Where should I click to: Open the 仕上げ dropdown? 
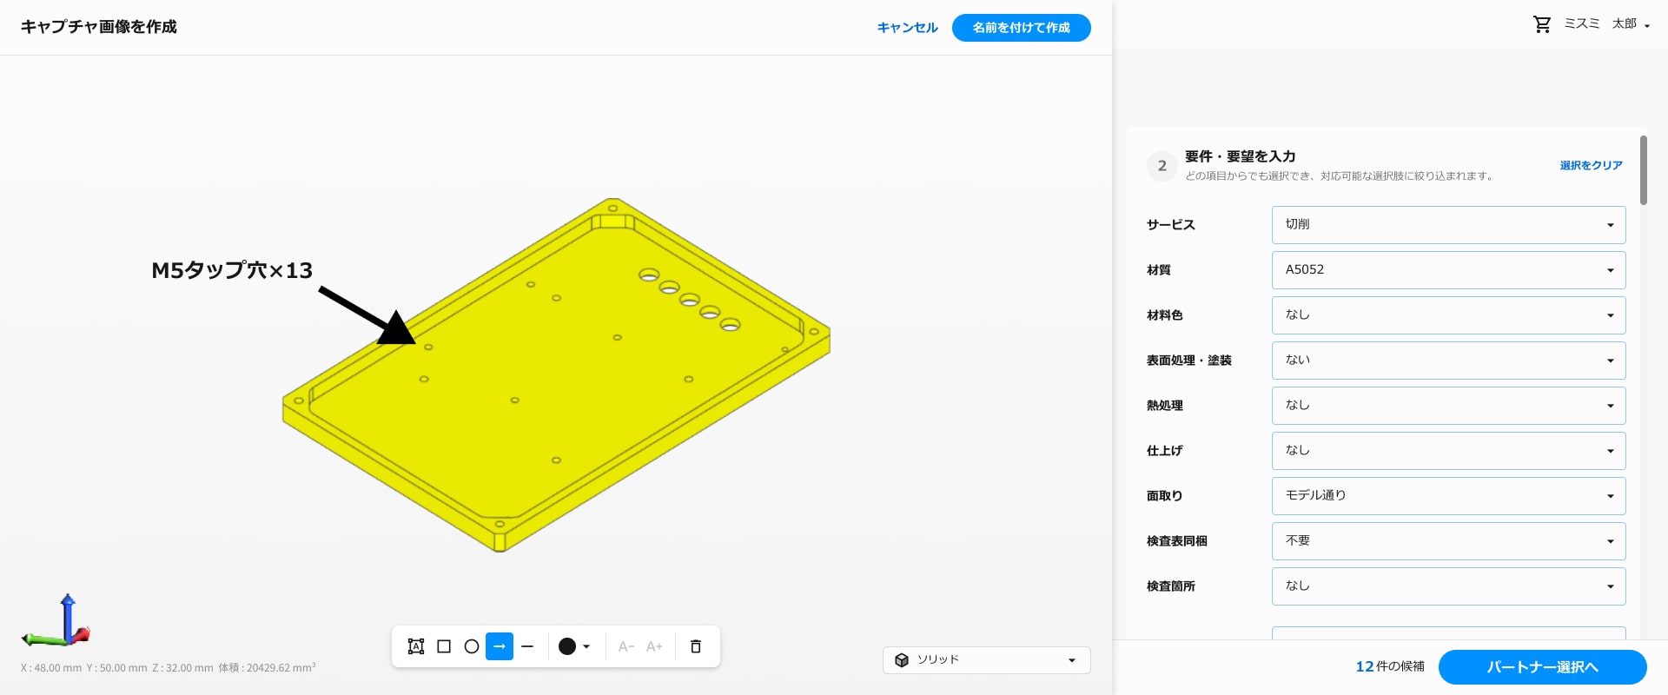pos(1448,451)
